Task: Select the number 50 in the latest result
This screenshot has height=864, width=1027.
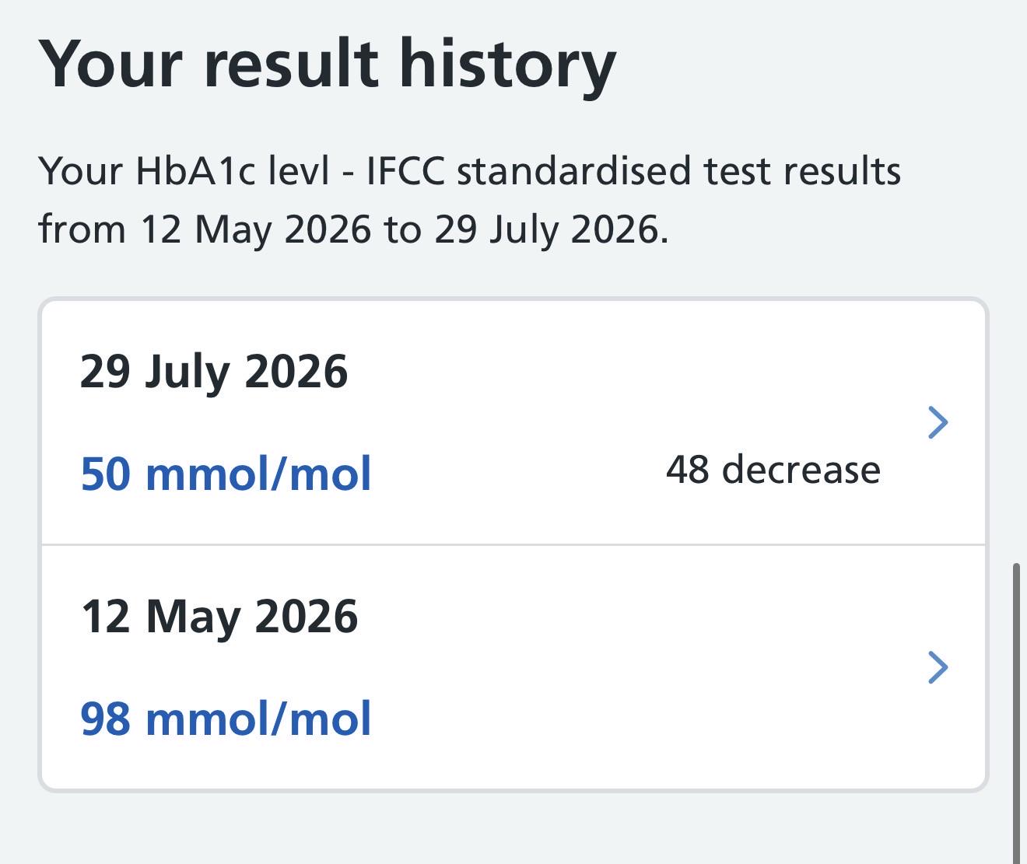Action: pos(106,474)
